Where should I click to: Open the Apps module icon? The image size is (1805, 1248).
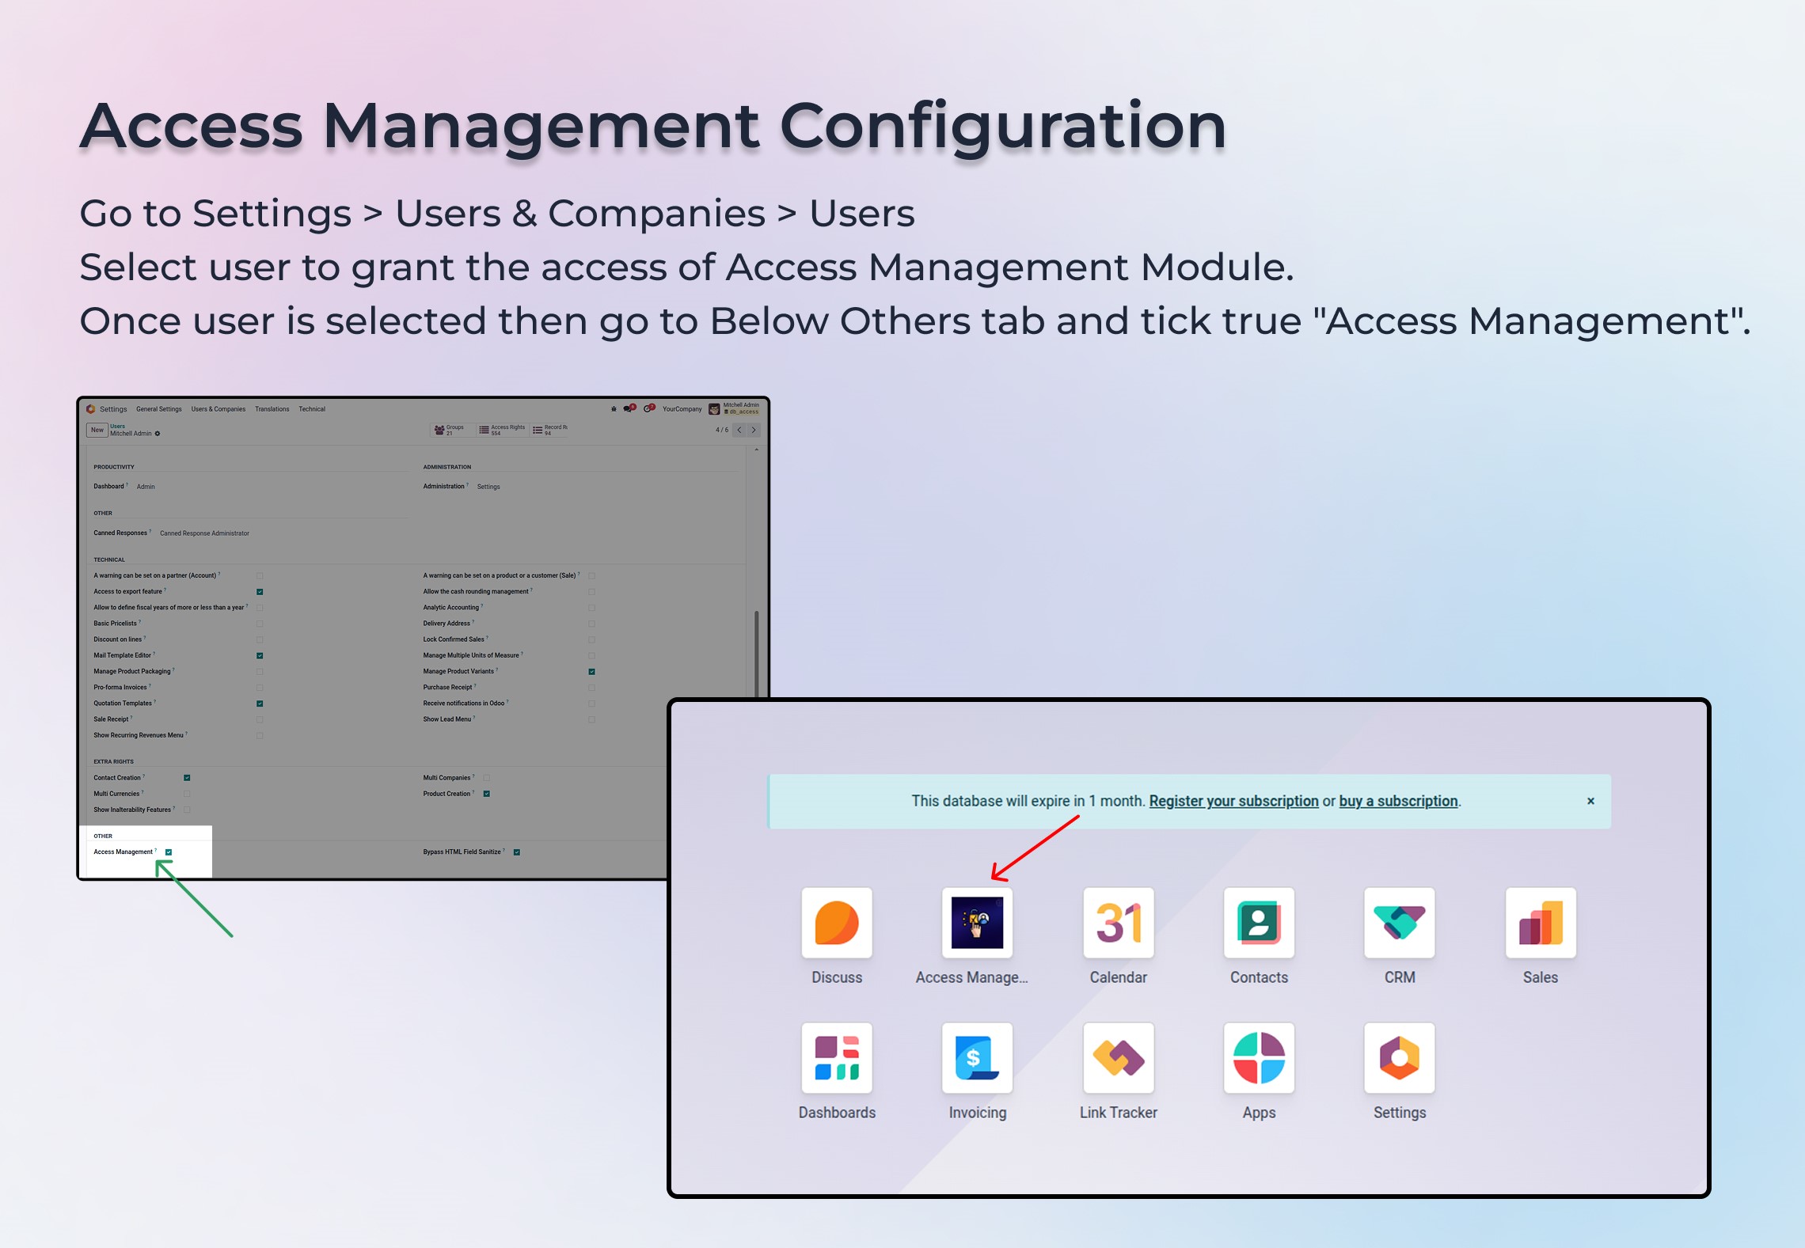[x=1258, y=1058]
